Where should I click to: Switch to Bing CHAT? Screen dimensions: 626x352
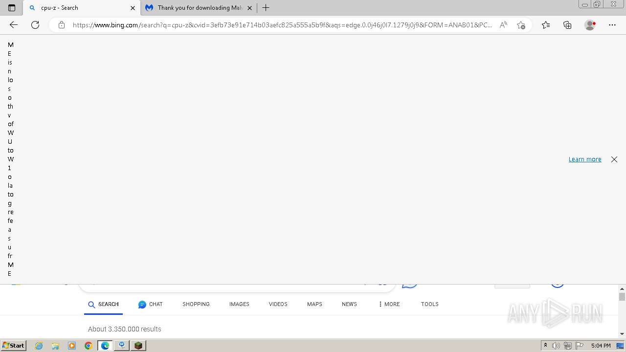click(150, 304)
